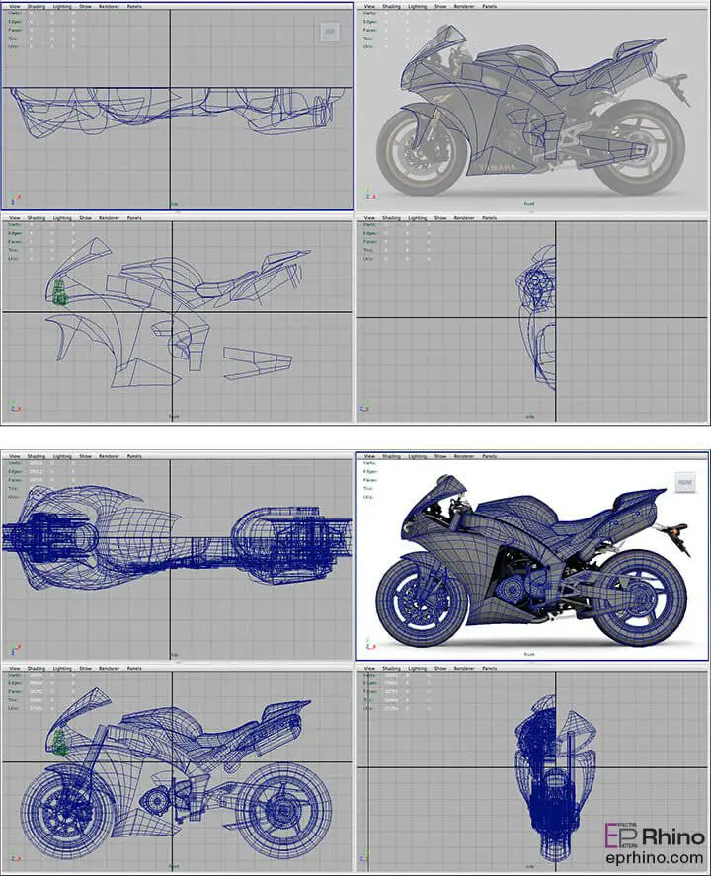This screenshot has width=711, height=876.
Task: Open Lighting menu in low-poly side-view outline panel
Action: [62, 218]
